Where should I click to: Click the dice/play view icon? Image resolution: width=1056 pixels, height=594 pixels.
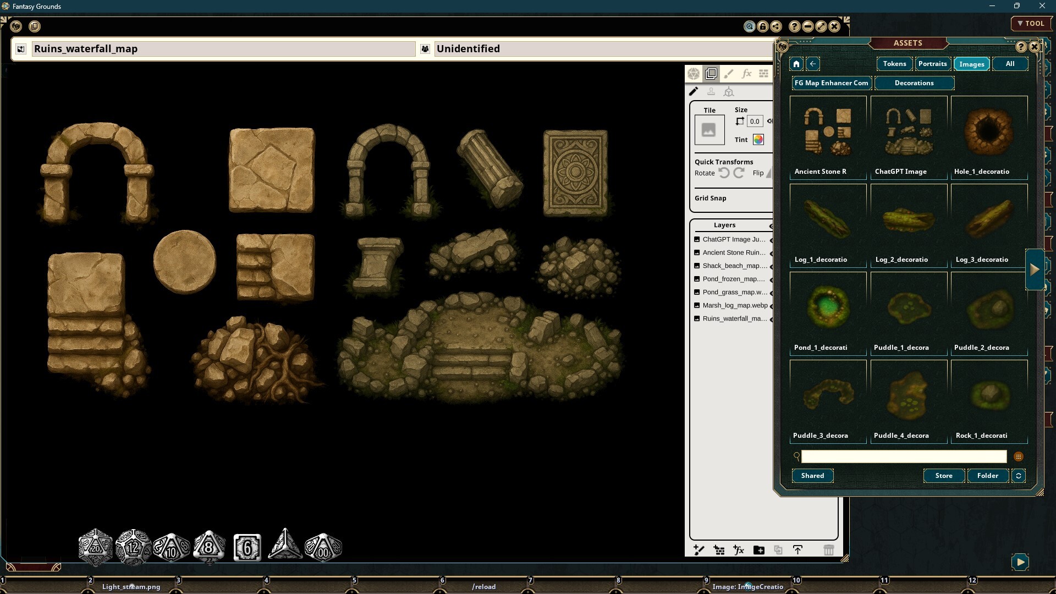tap(694, 73)
